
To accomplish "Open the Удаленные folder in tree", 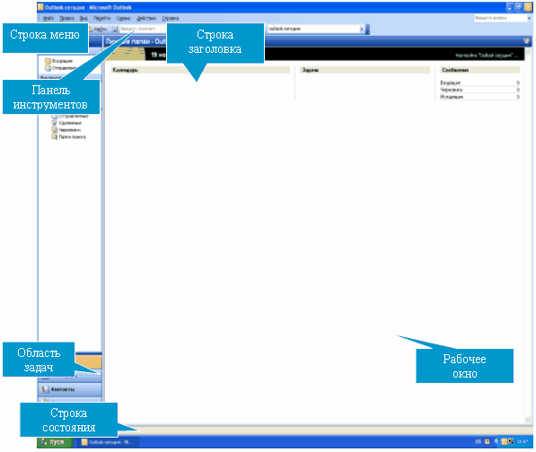I will tap(70, 123).
